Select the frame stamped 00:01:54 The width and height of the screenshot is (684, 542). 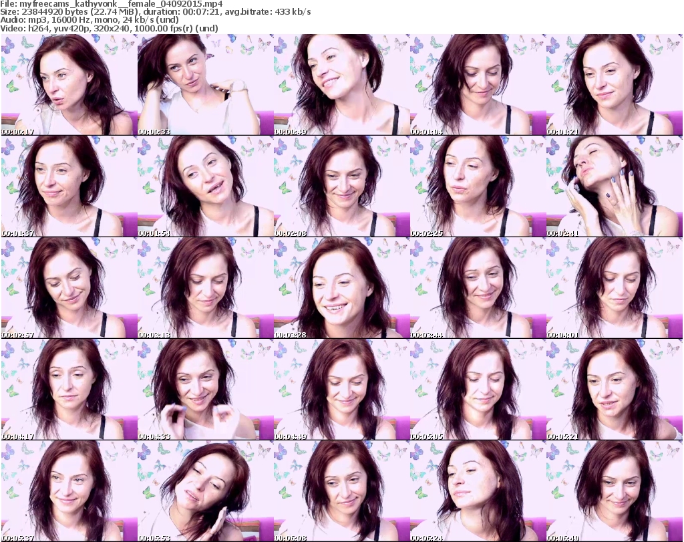coord(206,186)
